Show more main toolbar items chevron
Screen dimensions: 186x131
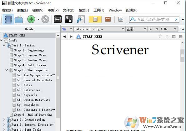point(183,20)
